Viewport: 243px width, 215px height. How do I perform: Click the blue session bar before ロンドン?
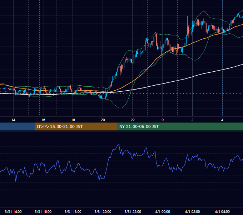click(18, 126)
